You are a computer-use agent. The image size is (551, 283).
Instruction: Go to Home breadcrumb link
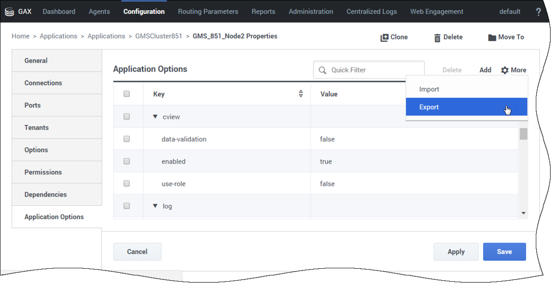click(21, 36)
